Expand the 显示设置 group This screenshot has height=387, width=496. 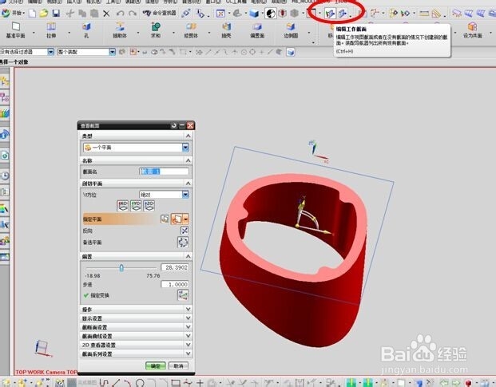tap(188, 318)
